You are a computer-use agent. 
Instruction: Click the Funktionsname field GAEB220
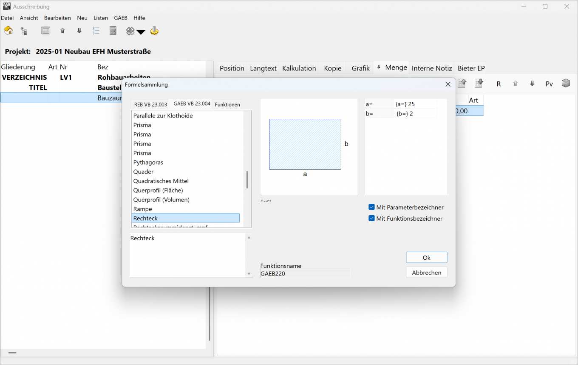[306, 274]
